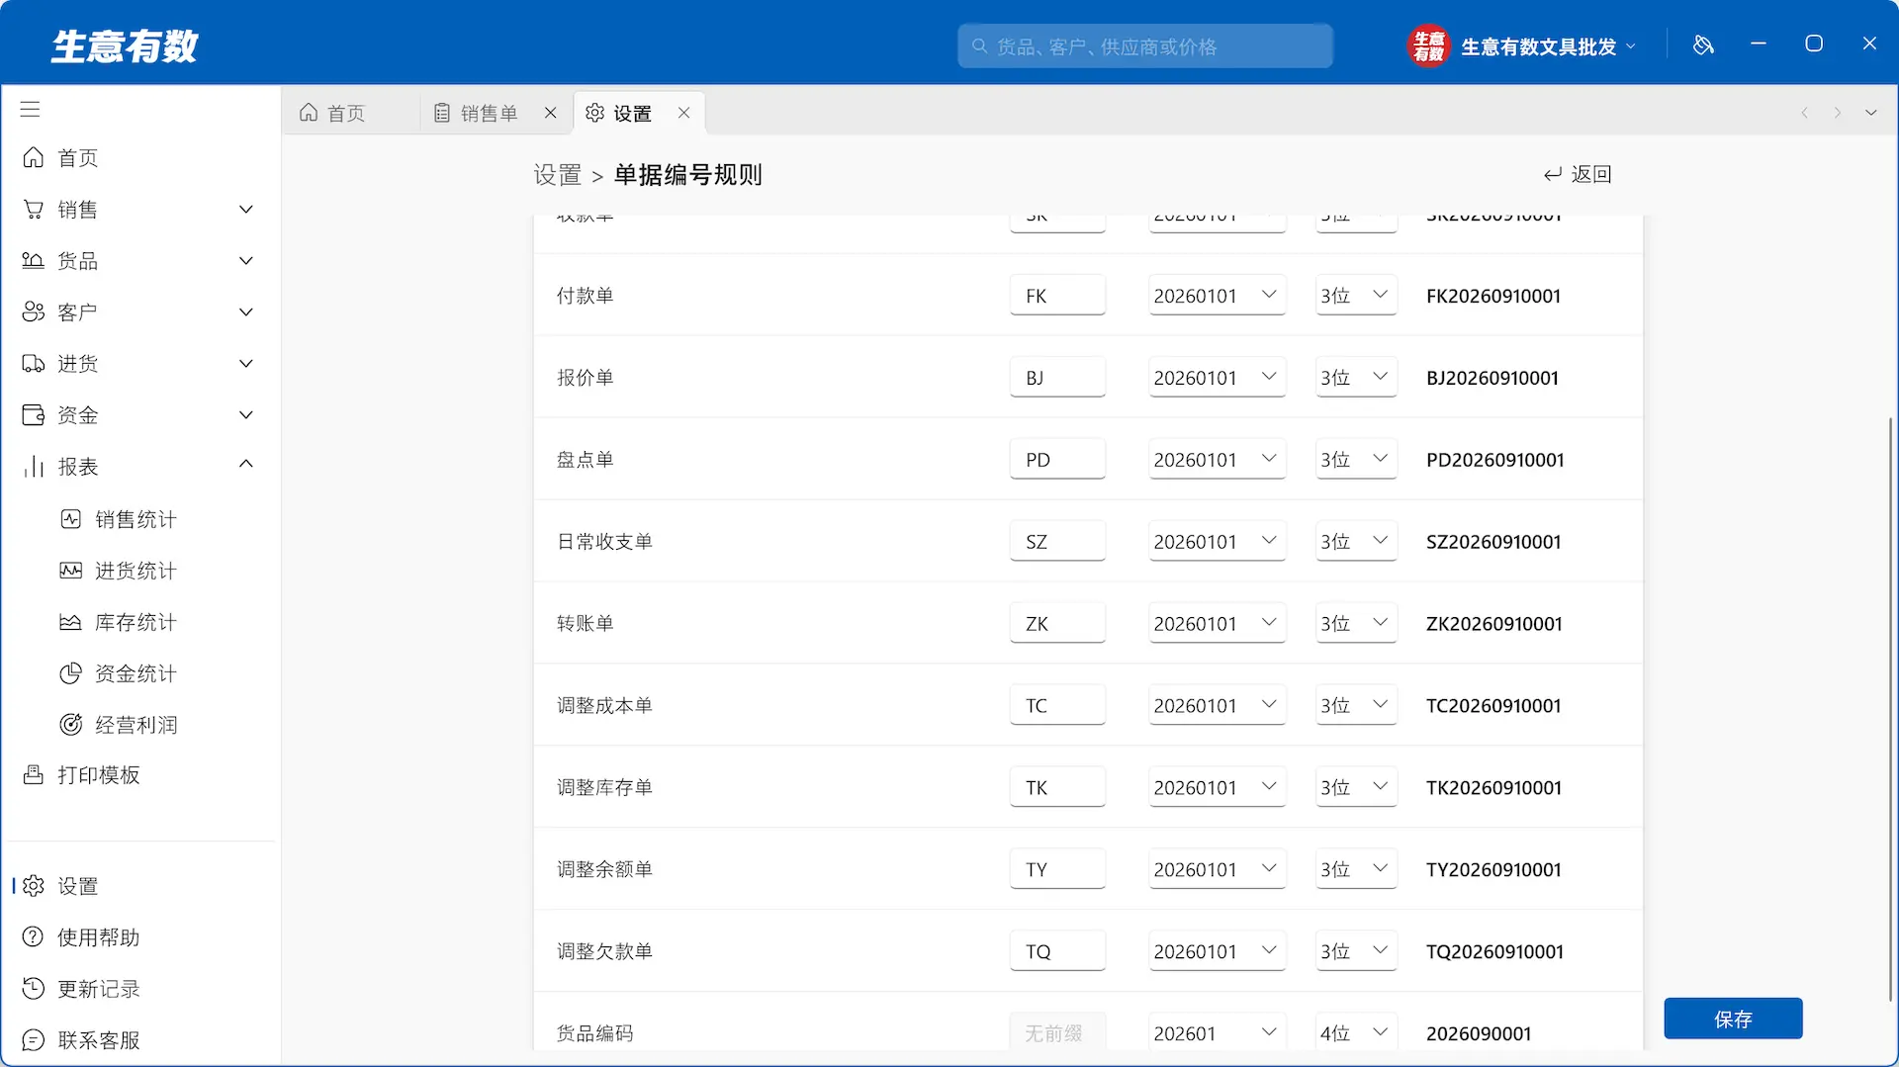Open the tab list dropdown chevron

click(x=1871, y=113)
